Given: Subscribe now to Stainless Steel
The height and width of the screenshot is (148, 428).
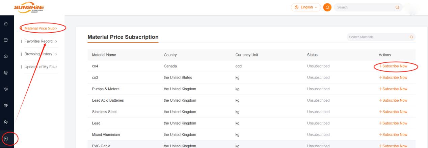Looking at the screenshot, I should [x=393, y=112].
